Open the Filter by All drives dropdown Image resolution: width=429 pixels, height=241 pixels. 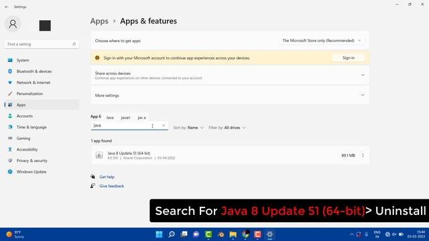pyautogui.click(x=227, y=128)
